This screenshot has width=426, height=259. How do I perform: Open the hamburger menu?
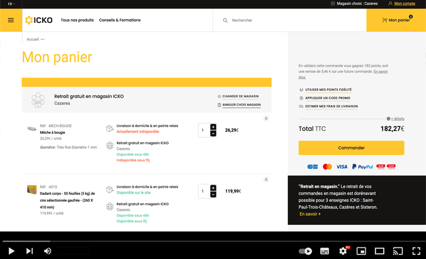tap(11, 20)
